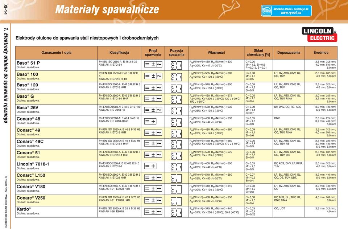
Task: Select the product name 'Conarc 51'
Action: click(28, 153)
